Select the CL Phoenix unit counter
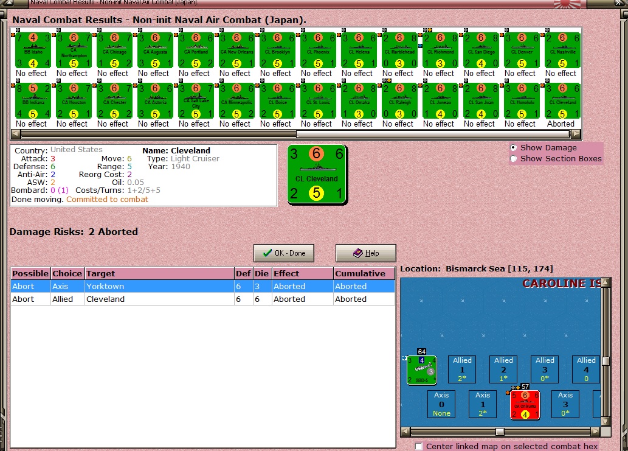Image resolution: width=628 pixels, height=451 pixels. (318, 50)
